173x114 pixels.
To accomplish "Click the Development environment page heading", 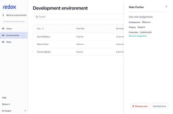I will pyautogui.click(x=60, y=8).
